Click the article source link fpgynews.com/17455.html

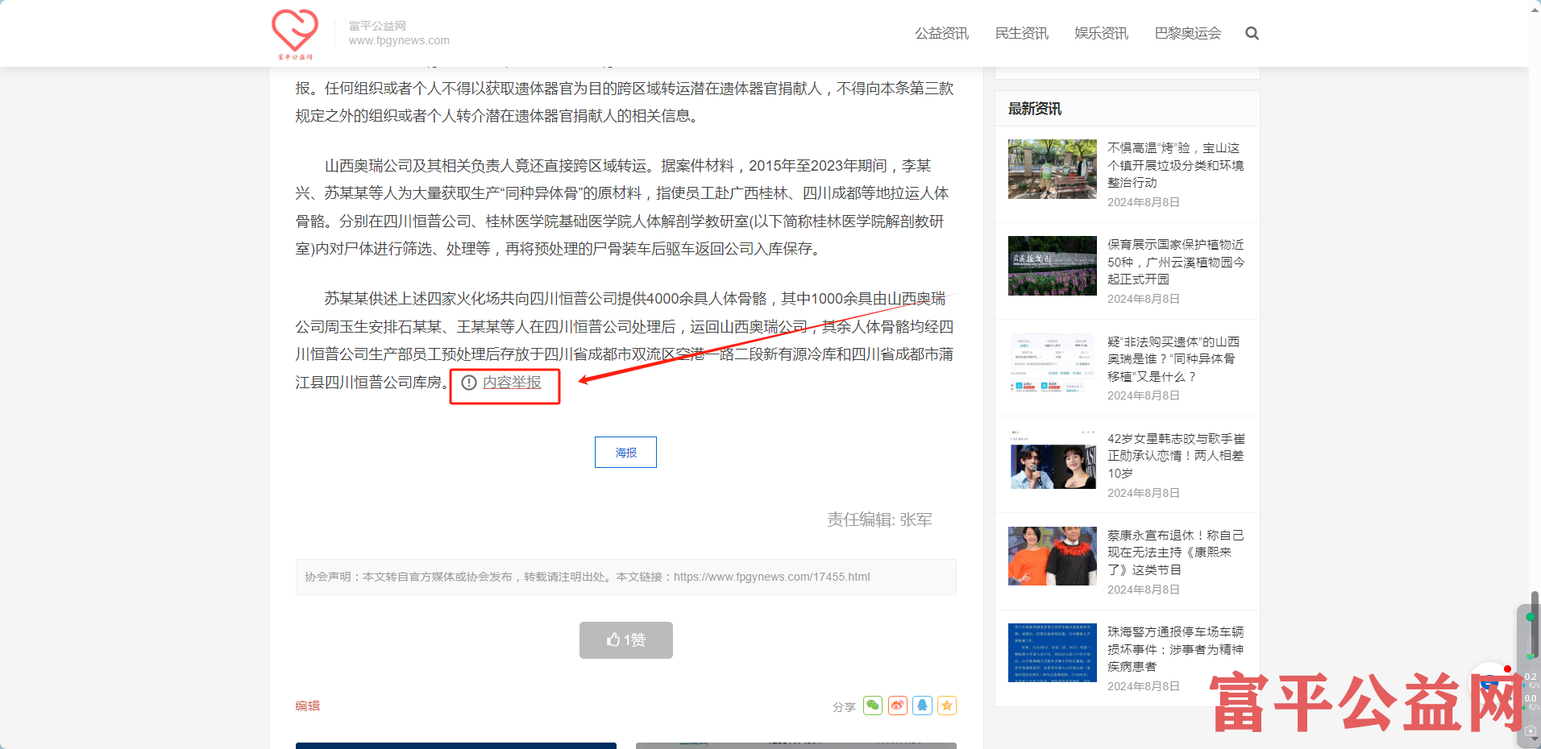(x=771, y=577)
